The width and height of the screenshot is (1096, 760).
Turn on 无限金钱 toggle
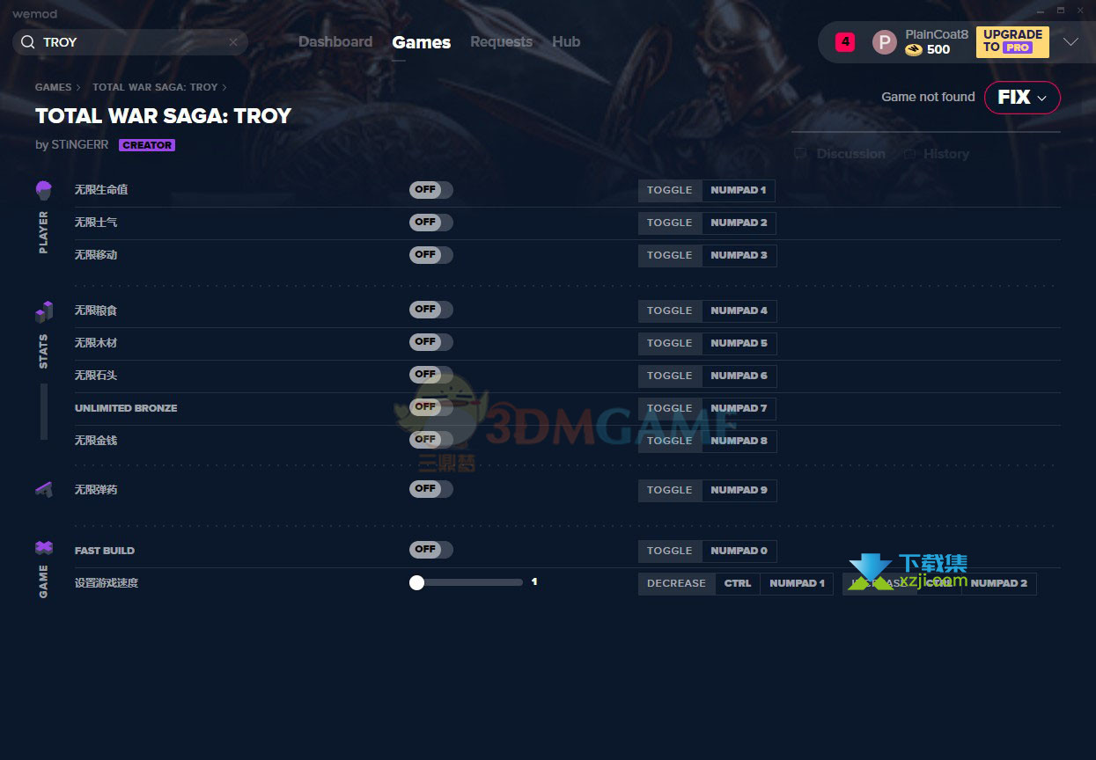(431, 440)
